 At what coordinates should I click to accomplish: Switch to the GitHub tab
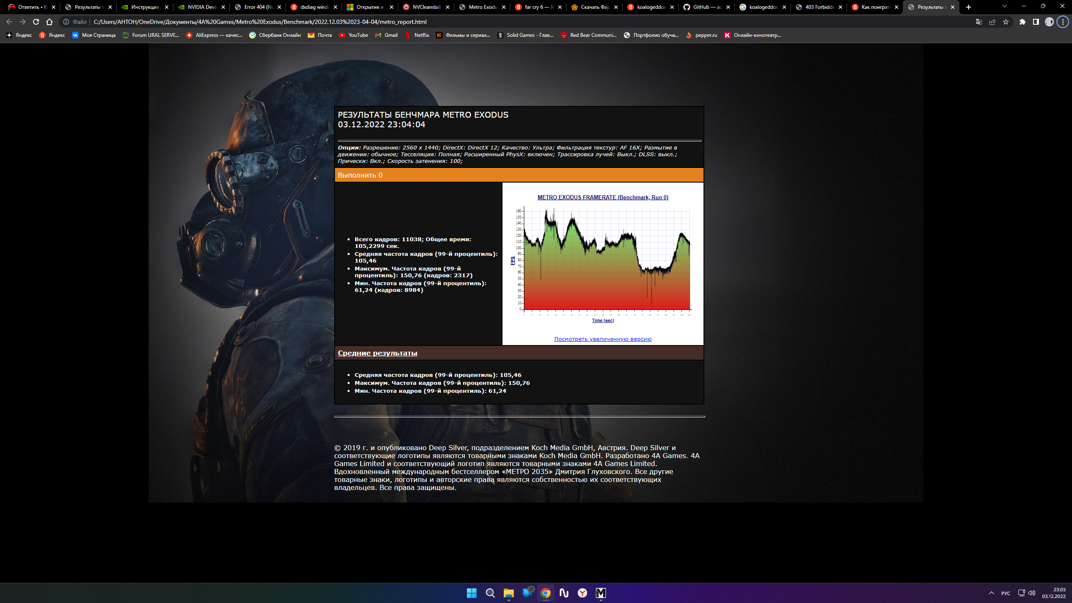(706, 7)
